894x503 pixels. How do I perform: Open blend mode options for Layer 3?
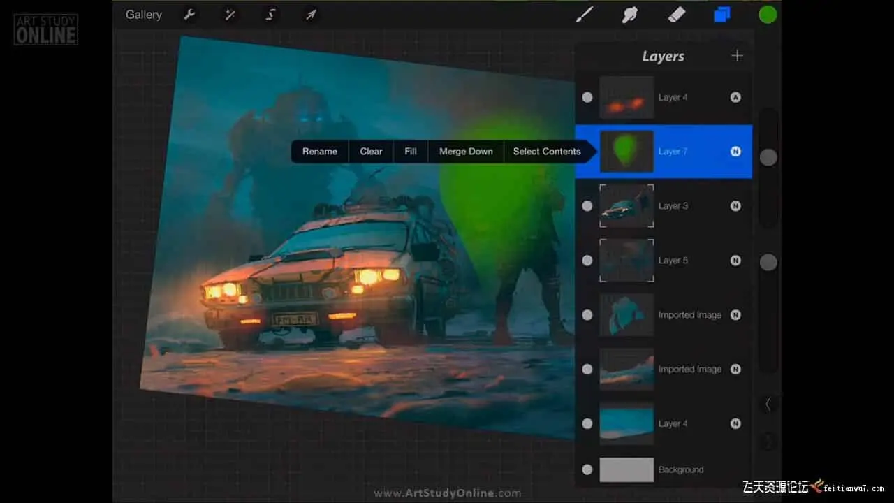(735, 206)
